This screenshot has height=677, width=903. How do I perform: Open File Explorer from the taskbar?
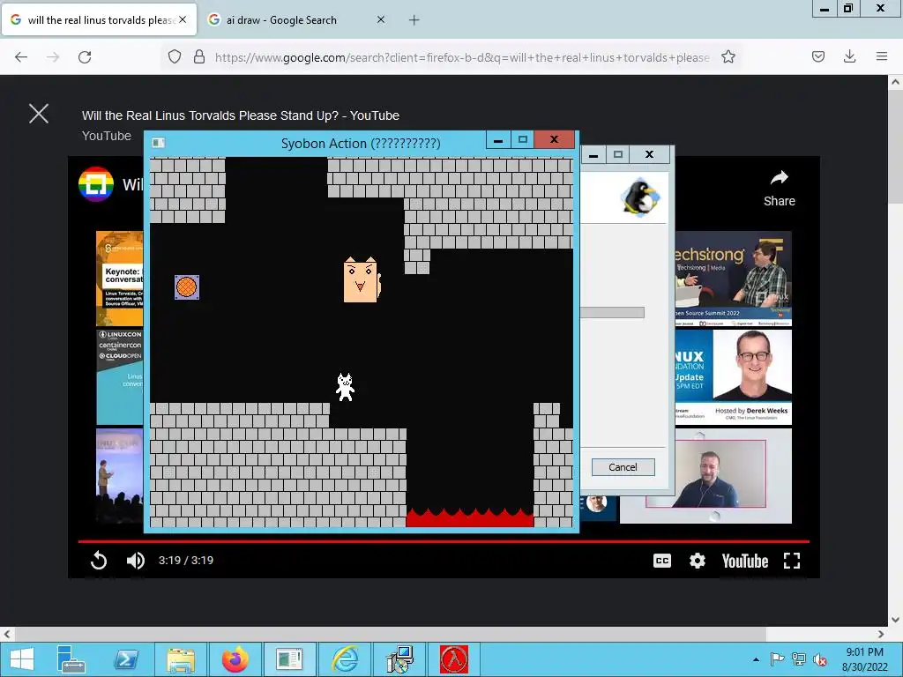pyautogui.click(x=180, y=659)
